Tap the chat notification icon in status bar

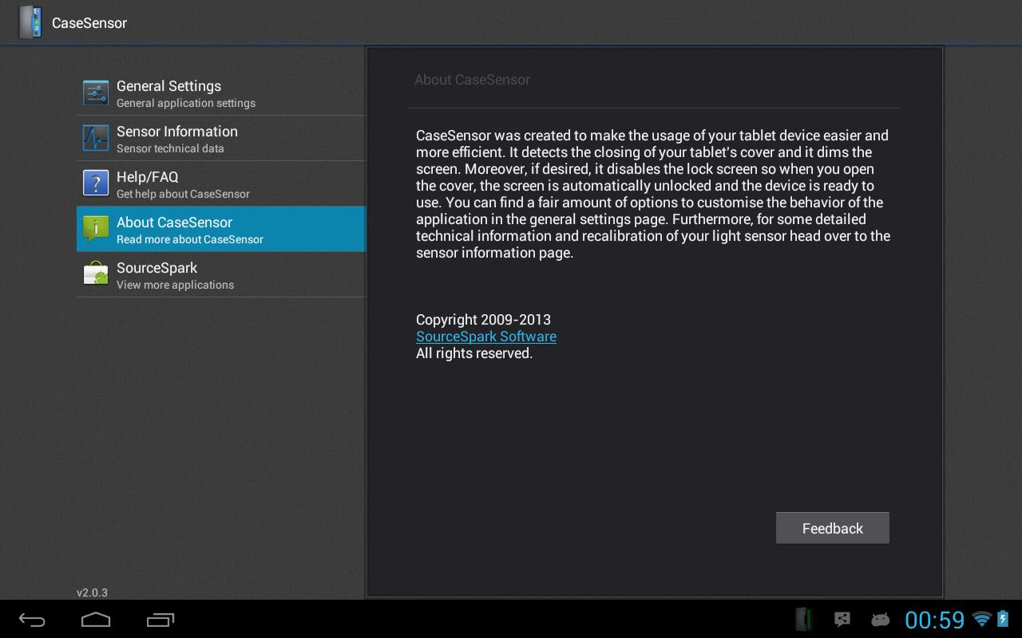click(842, 619)
